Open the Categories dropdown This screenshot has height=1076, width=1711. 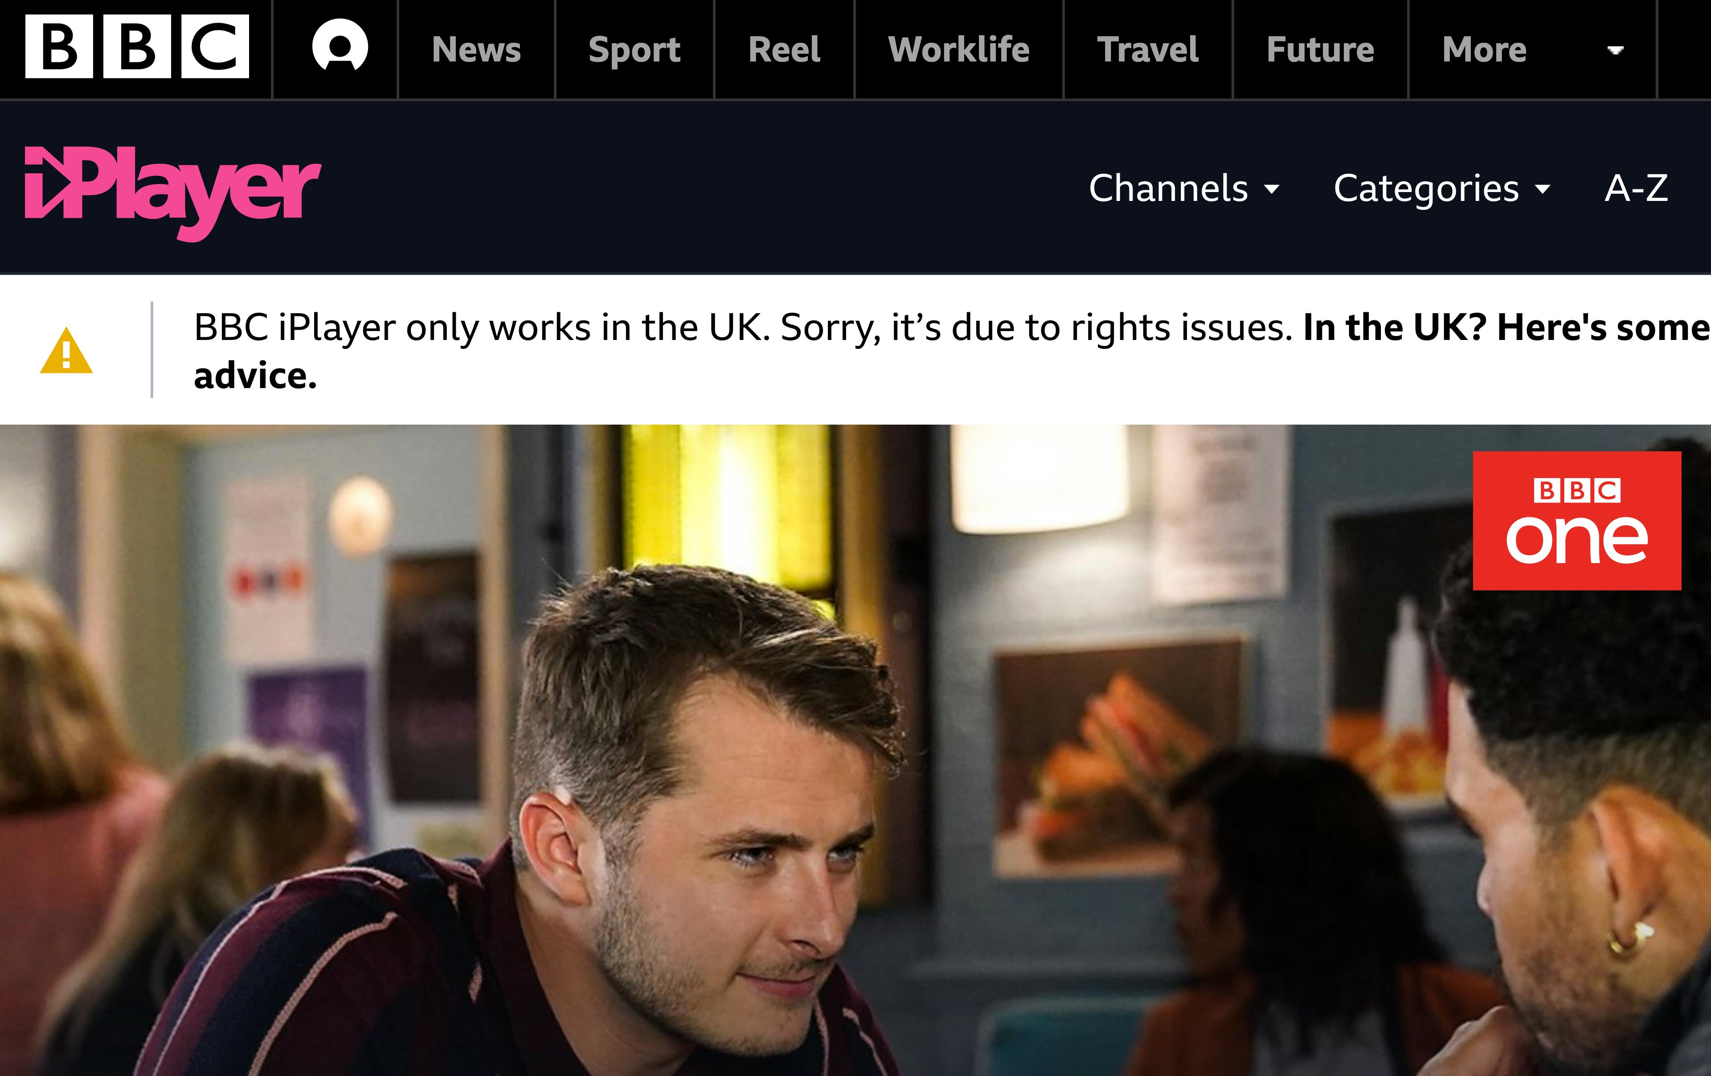tap(1442, 188)
